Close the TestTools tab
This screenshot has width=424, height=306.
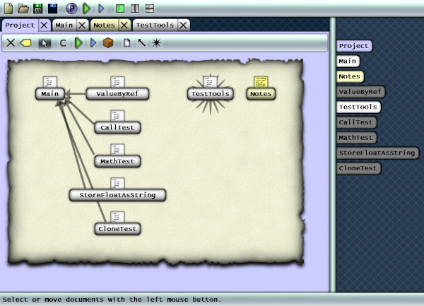click(x=183, y=25)
